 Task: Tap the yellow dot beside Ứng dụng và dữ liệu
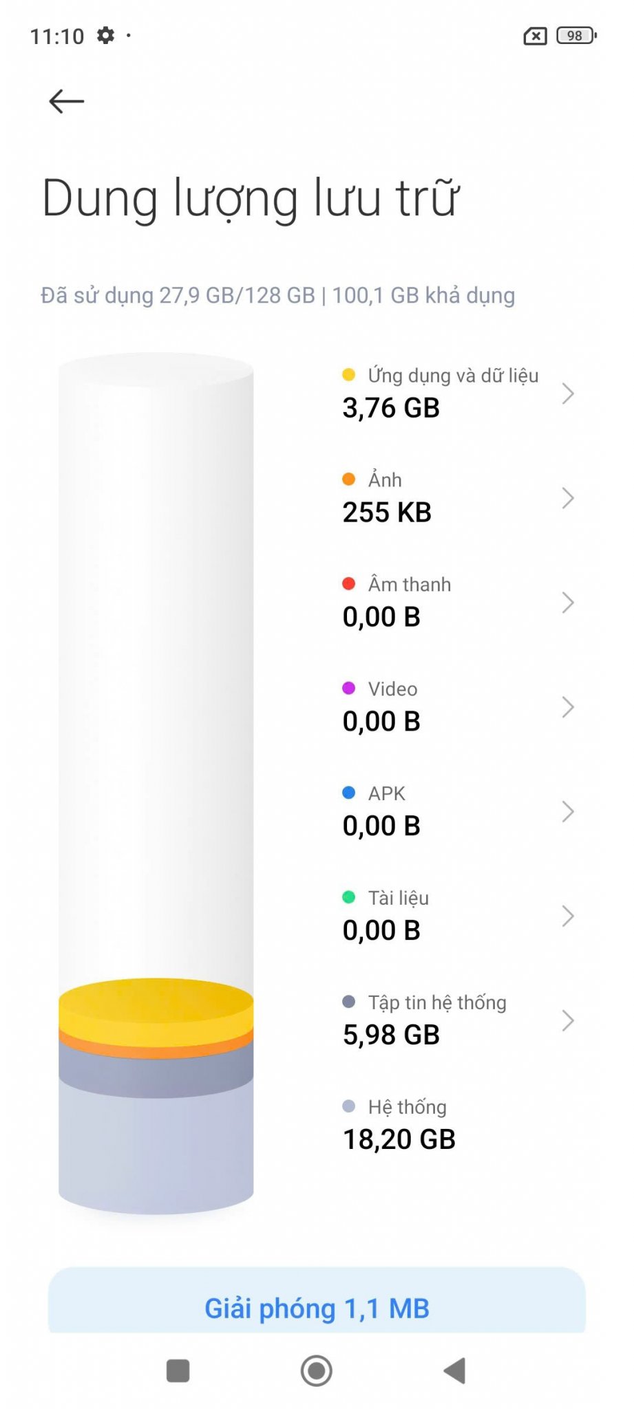point(349,375)
